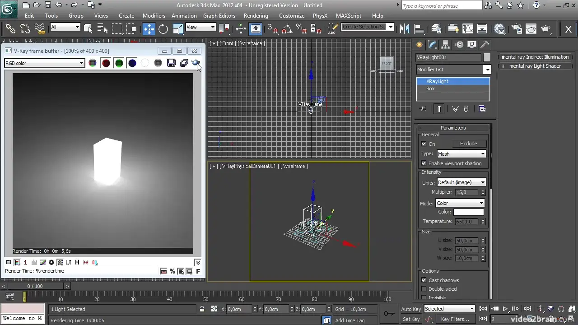Image resolution: width=578 pixels, height=325 pixels.
Task: Save the image in V-Ray frame buffer
Action: coord(171,63)
